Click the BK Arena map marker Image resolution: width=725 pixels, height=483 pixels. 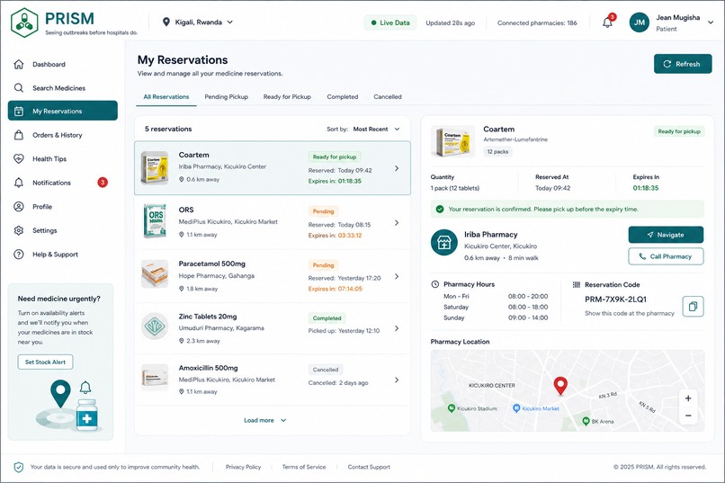[586, 421]
